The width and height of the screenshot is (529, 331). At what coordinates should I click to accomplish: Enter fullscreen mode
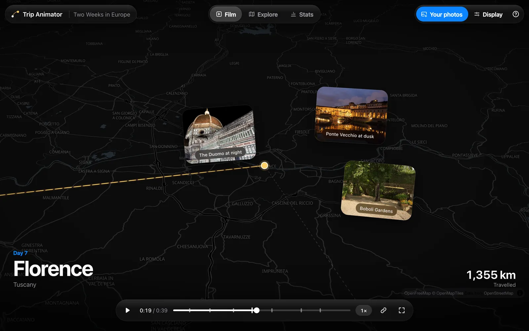[402, 310]
